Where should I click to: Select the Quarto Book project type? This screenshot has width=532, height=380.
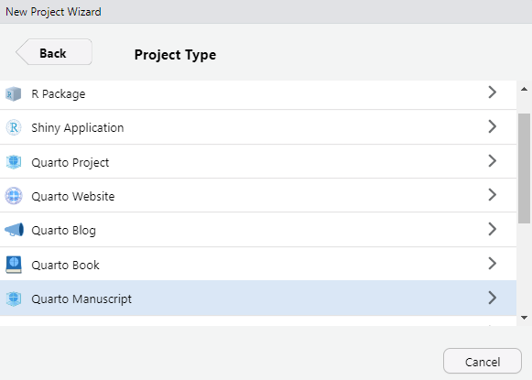[258, 264]
